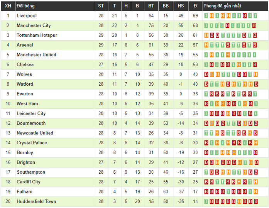Click the last form badge in Watford's row
Image resolution: width=269 pixels, height=208 pixels.
point(256,84)
